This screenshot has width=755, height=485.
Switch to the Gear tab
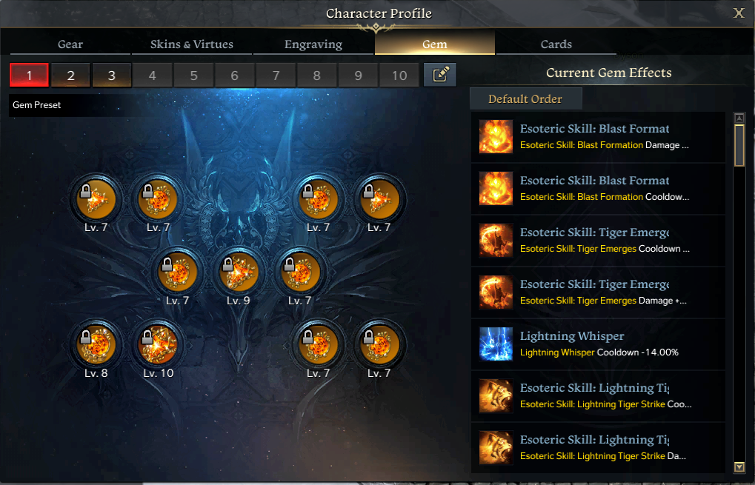pos(70,44)
